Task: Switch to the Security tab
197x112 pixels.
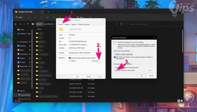Action: pos(74,24)
